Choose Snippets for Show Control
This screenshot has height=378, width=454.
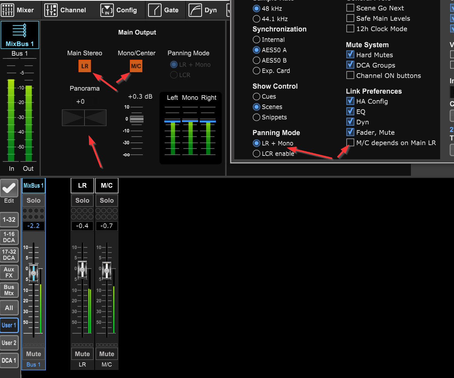(256, 117)
